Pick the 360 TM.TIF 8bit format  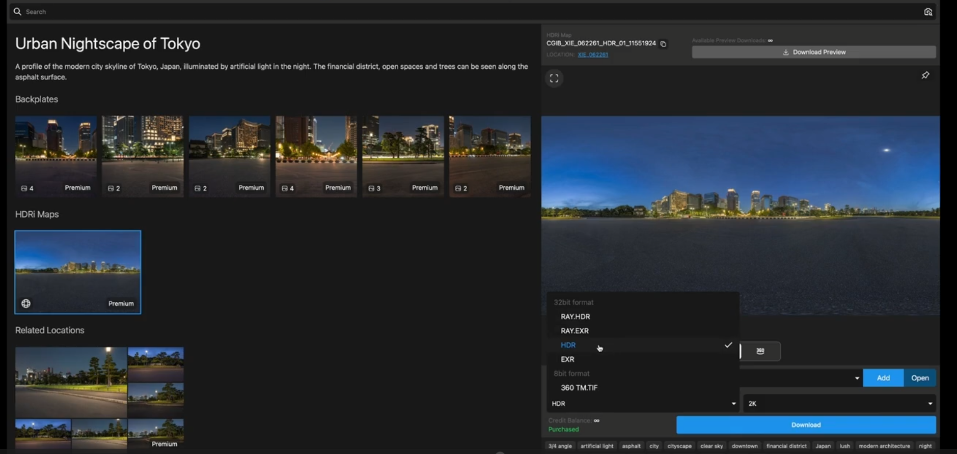coord(579,388)
